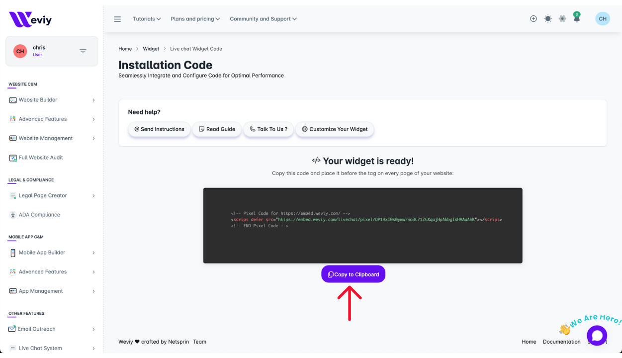Click the Weviy logo in sidebar

pyautogui.click(x=30, y=19)
